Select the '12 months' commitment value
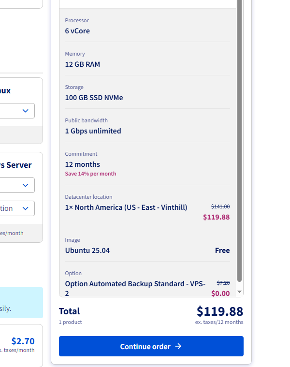 click(83, 164)
